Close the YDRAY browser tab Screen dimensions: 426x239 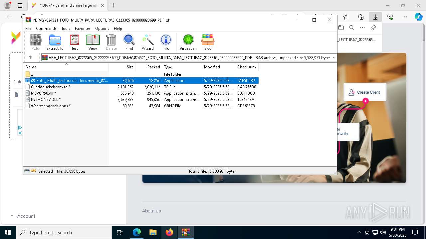tap(102, 5)
